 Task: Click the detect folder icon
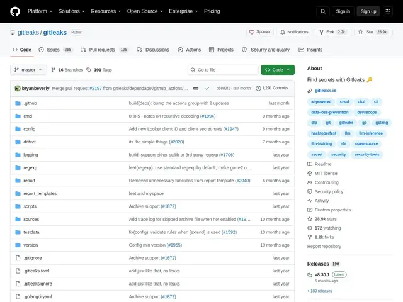(18, 142)
